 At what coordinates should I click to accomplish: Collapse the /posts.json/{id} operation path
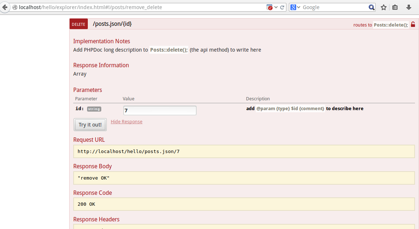tap(112, 24)
